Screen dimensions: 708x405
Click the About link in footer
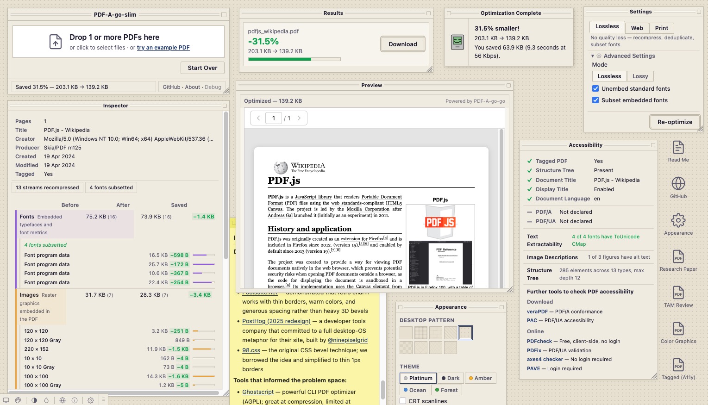(x=193, y=87)
